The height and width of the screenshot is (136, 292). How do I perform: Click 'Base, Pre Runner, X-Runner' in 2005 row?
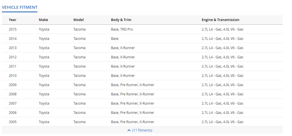(x=133, y=122)
